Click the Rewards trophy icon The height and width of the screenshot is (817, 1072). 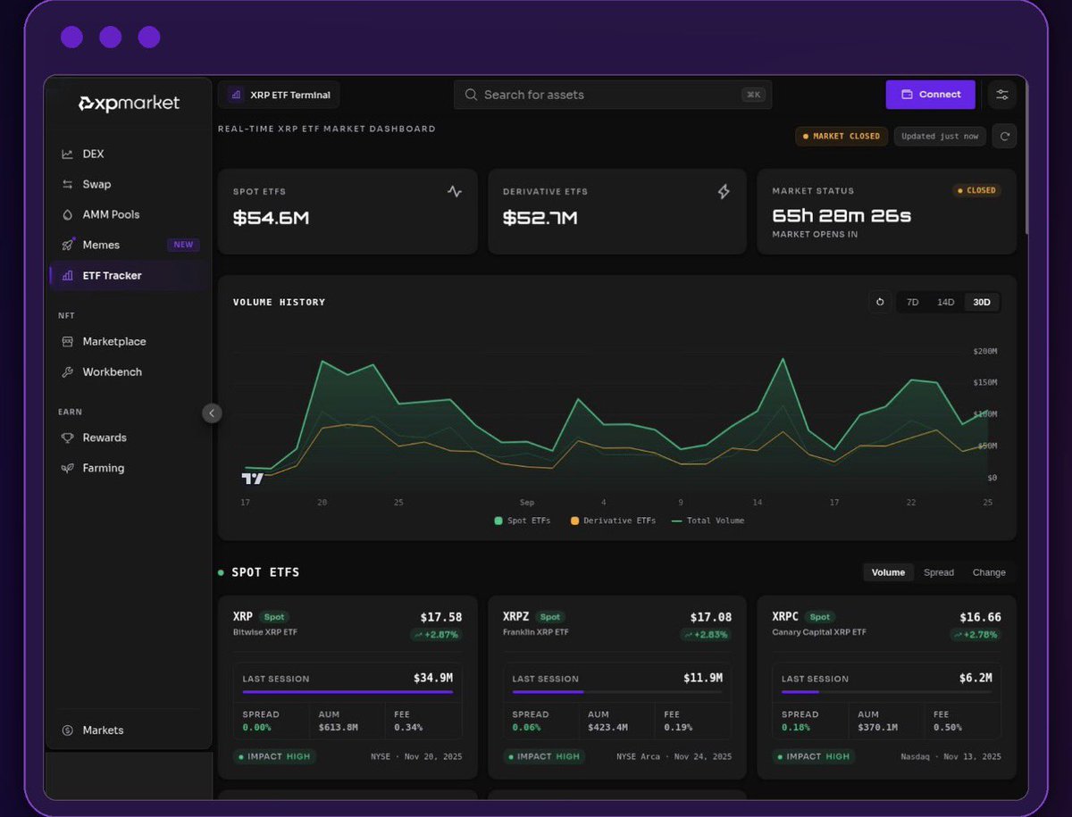coord(67,438)
